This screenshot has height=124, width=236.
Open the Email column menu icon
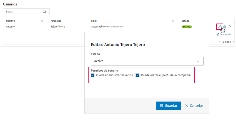173,21
